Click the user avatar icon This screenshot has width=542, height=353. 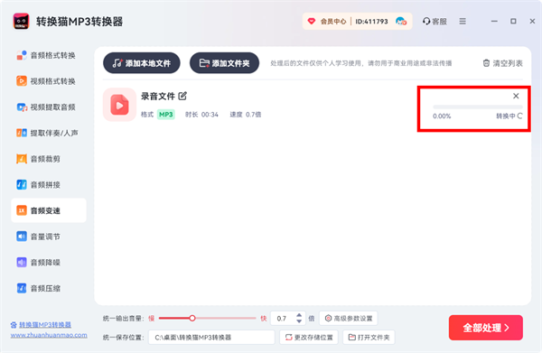point(401,22)
